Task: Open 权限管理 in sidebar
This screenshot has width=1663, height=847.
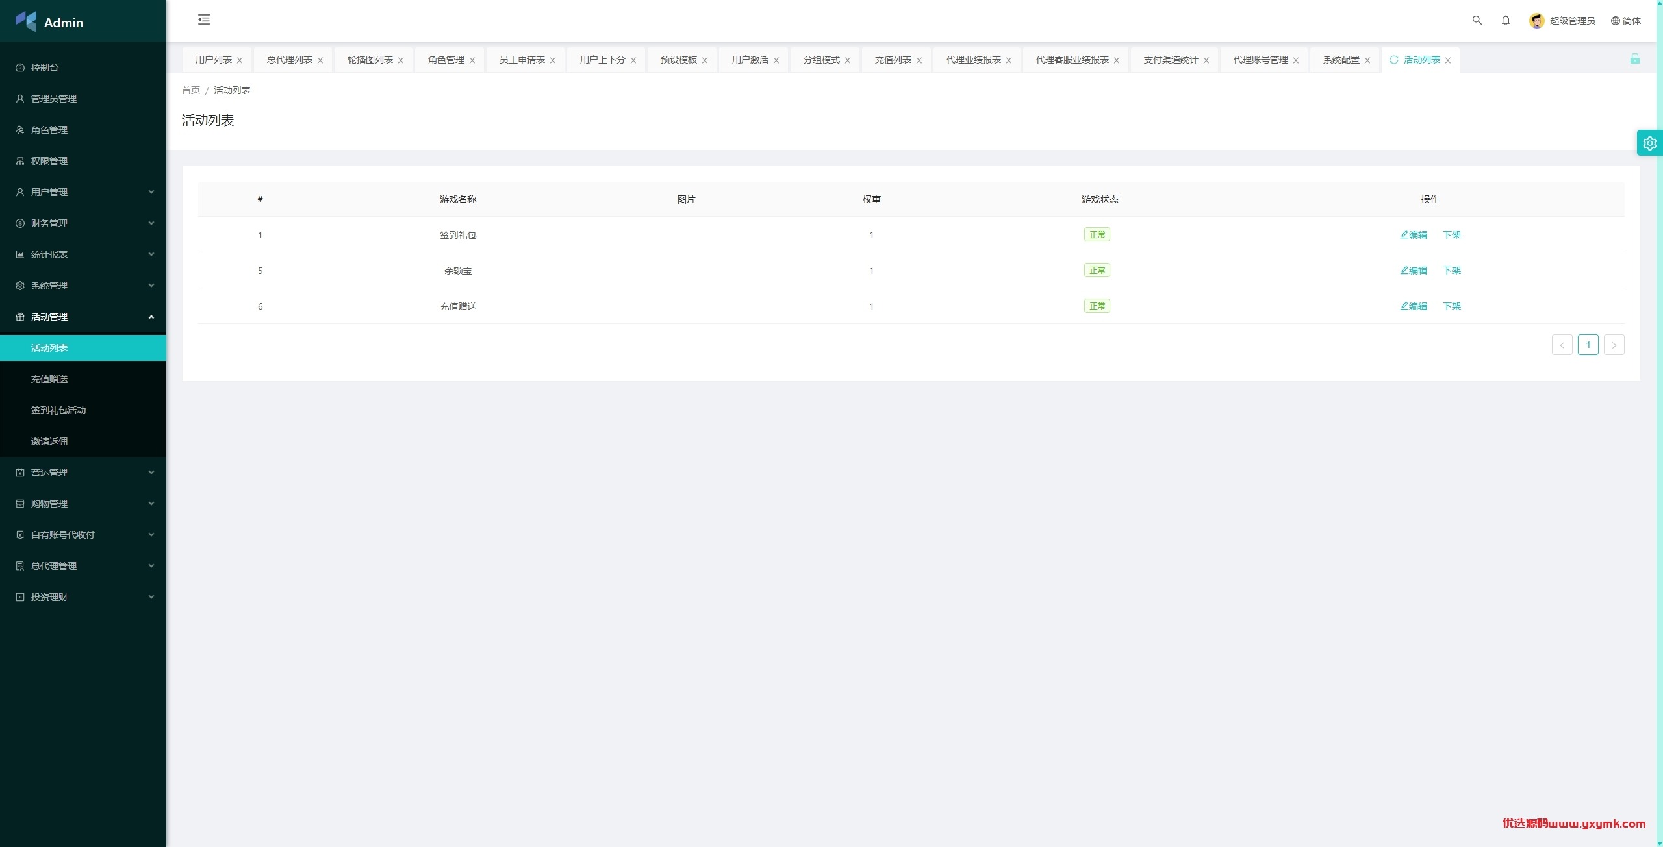Action: (83, 161)
